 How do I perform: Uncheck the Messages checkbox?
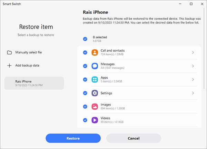85,66
